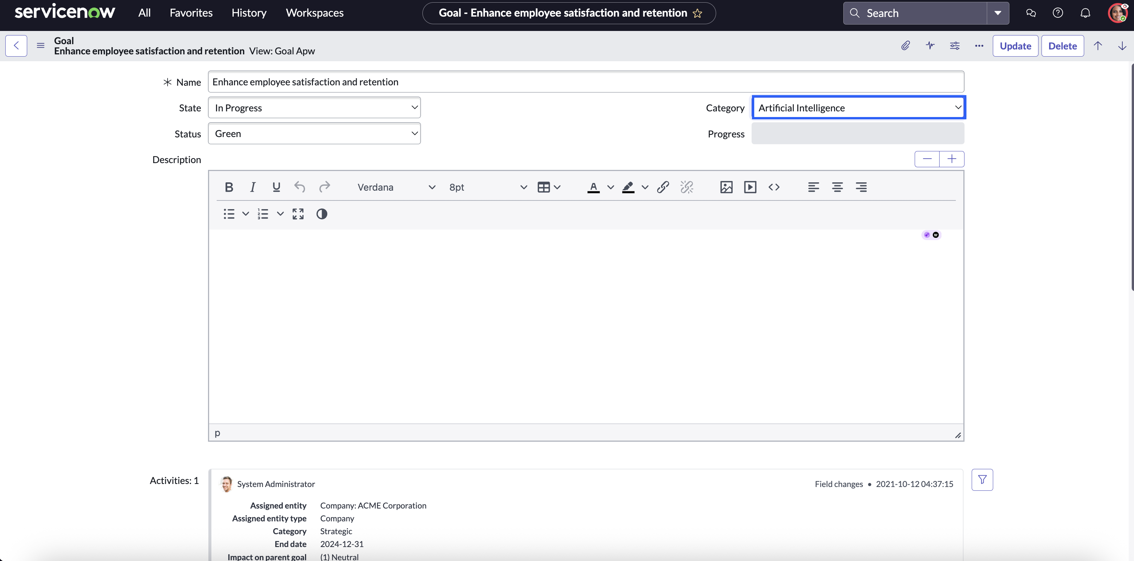1134x561 pixels.
Task: Open the source code editor icon
Action: coord(774,187)
